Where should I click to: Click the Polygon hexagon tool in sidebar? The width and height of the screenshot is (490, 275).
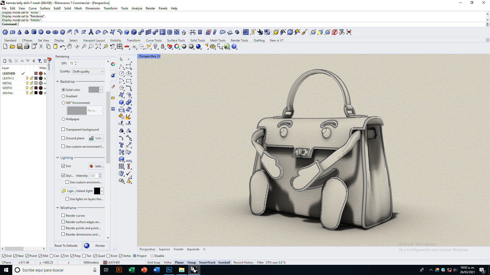point(121,88)
